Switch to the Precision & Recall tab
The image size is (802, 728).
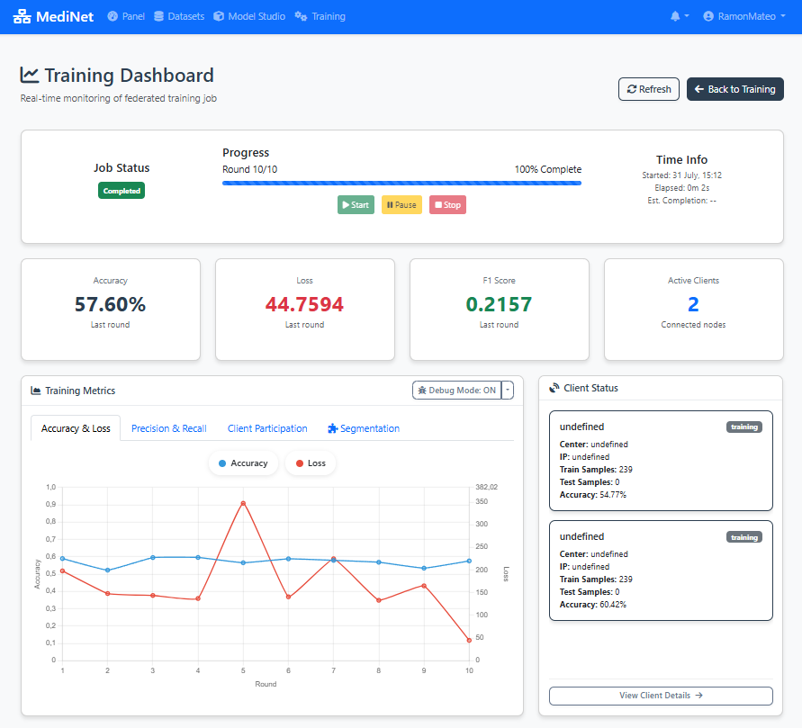(168, 427)
